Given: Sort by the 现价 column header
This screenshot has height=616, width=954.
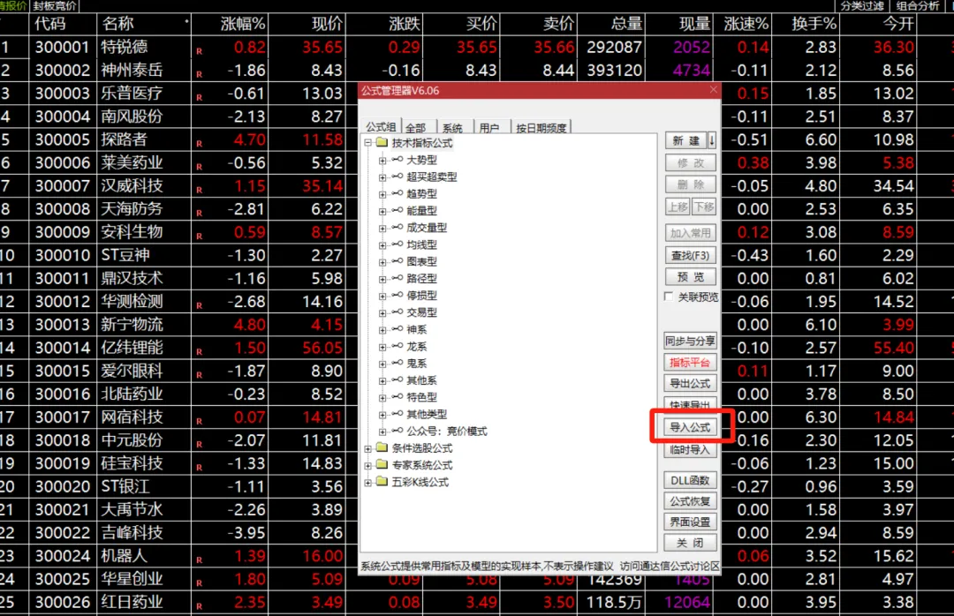Looking at the screenshot, I should pos(327,24).
